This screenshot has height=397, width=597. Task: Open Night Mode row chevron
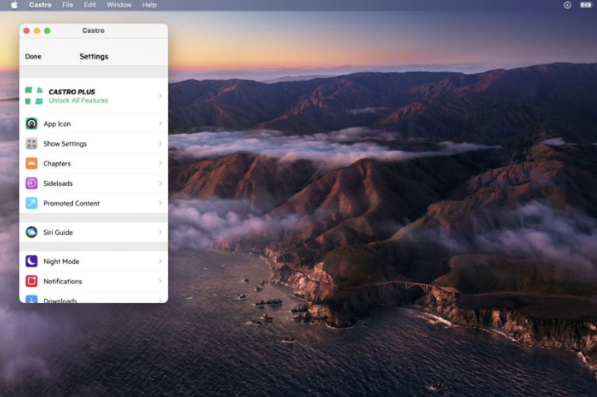[x=160, y=261]
